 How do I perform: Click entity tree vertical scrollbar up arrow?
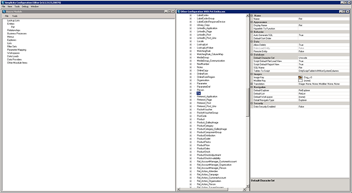pos(248,16)
